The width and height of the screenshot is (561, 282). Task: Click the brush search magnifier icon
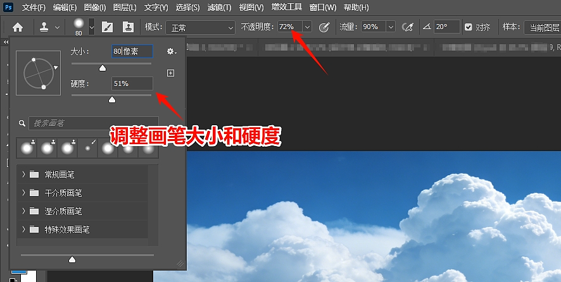(x=22, y=123)
